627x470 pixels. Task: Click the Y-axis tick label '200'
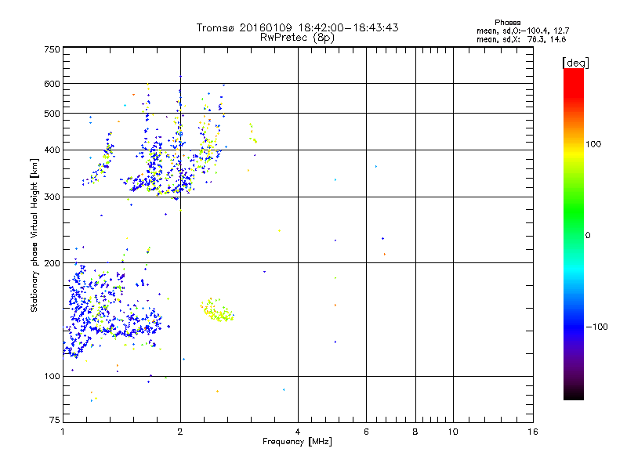tap(52, 263)
